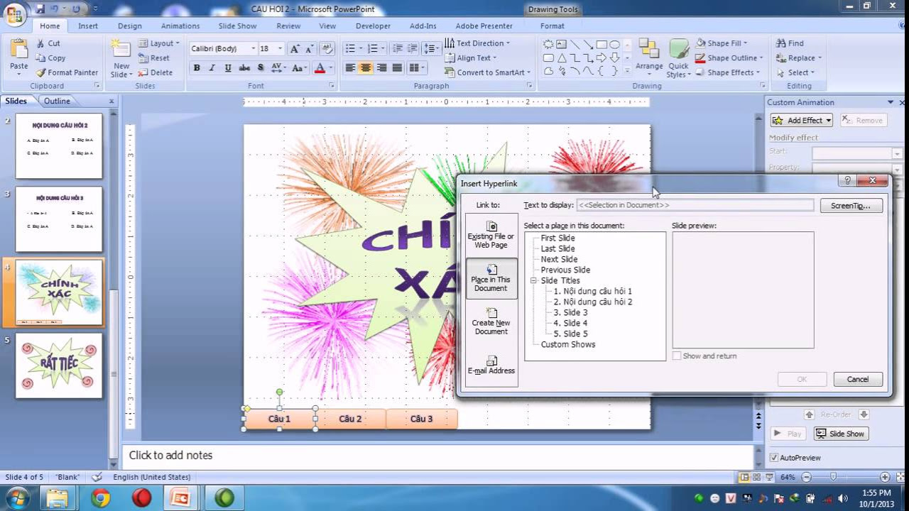Switch to Slide Sorter view icon
Image resolution: width=909 pixels, height=511 pixels.
pyautogui.click(x=756, y=478)
